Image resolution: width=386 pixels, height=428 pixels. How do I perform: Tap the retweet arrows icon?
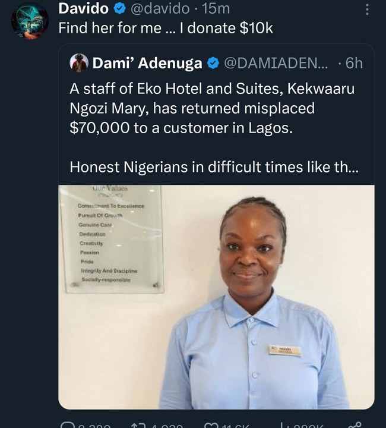pyautogui.click(x=138, y=423)
